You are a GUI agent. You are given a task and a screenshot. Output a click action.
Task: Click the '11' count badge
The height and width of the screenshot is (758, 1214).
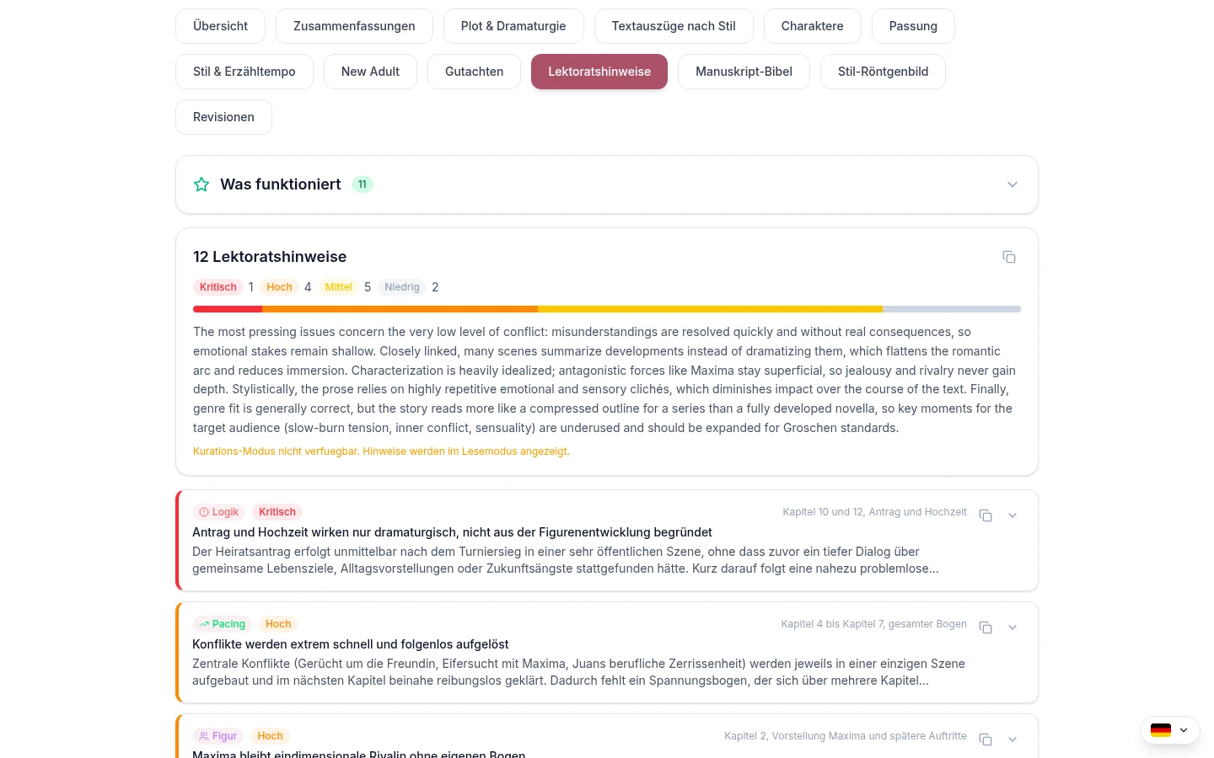click(x=363, y=184)
